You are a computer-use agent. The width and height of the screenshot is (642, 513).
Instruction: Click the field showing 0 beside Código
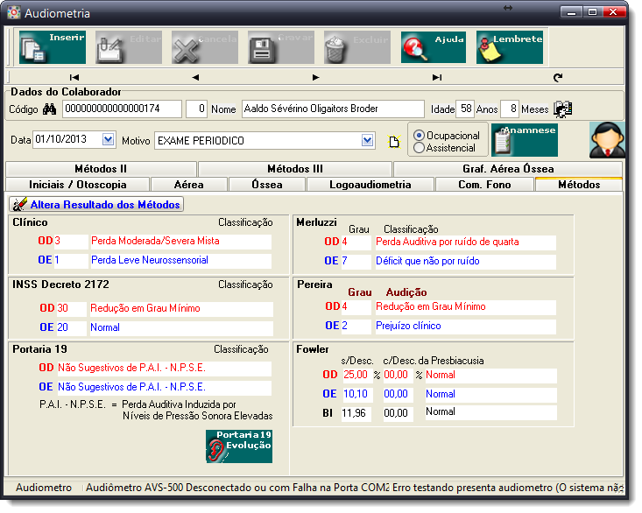(x=196, y=109)
